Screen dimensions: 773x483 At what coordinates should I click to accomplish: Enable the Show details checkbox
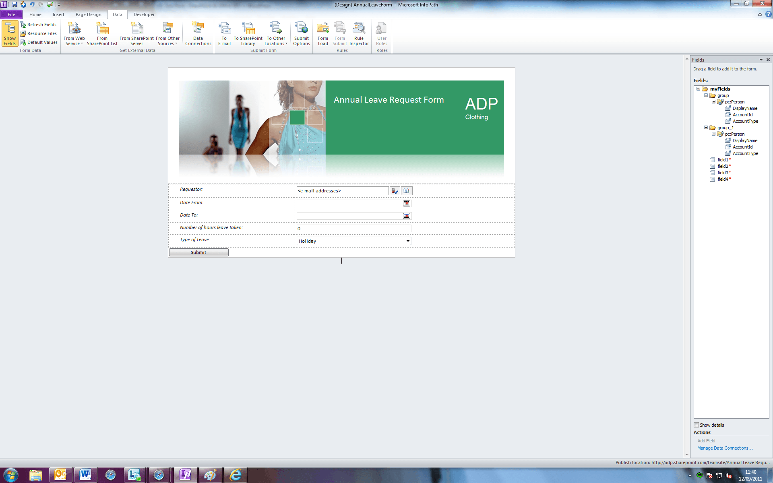coord(696,425)
